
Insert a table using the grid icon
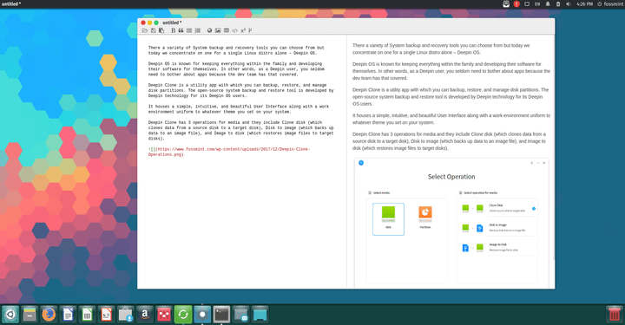227,30
